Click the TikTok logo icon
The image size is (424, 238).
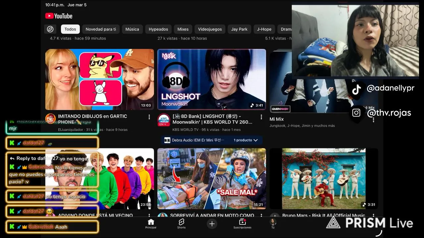356,90
